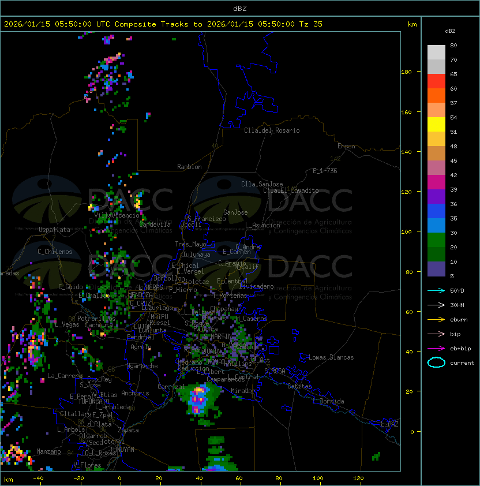Click the Capdevila label on map
The image size is (480, 486).
tap(155, 225)
